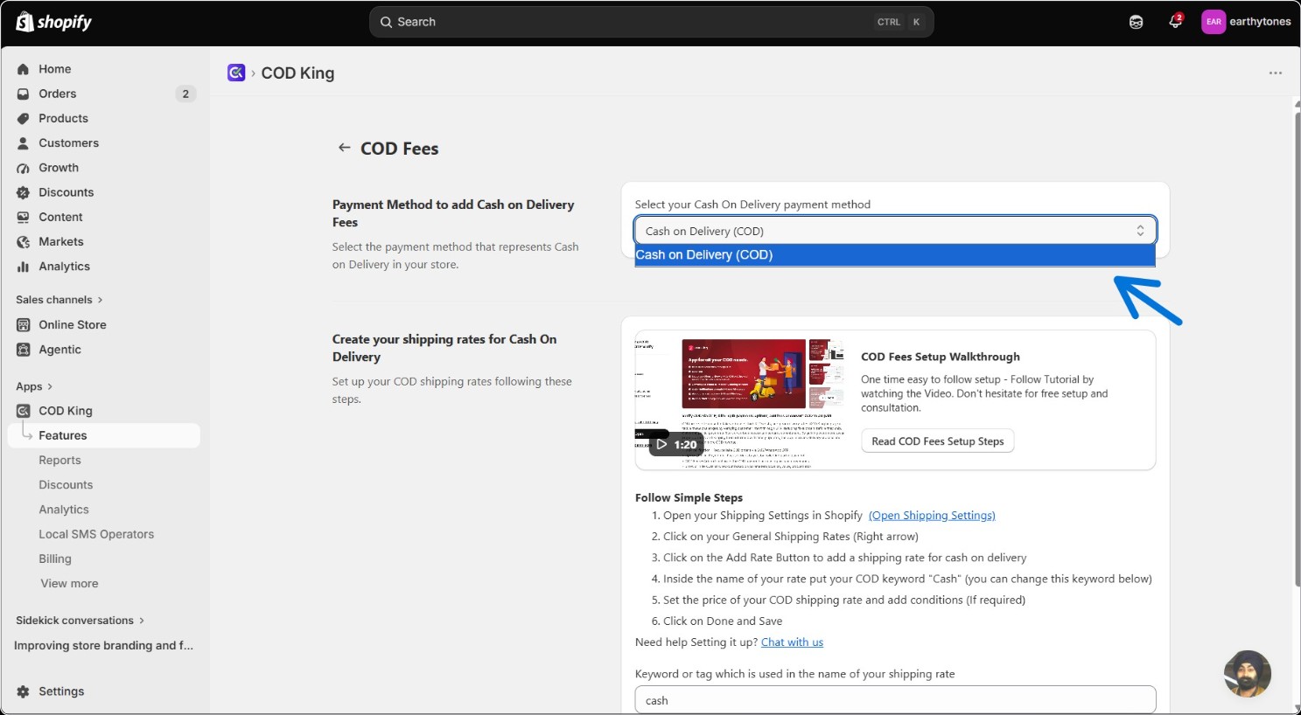Click the COD King app icon in sidebar

point(23,411)
